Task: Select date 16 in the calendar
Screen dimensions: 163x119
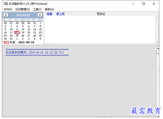Action: click(x=5, y=33)
